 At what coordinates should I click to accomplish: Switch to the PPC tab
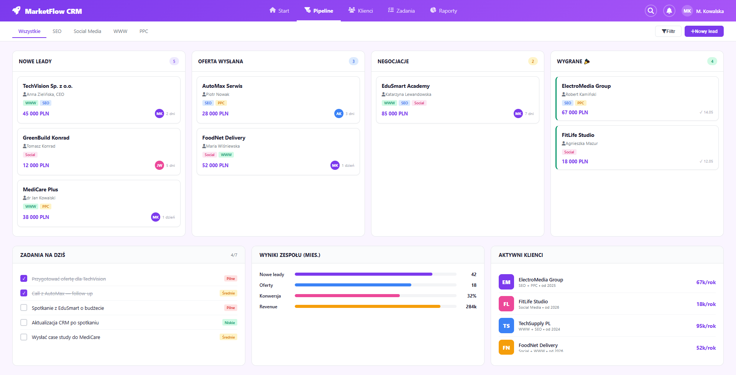(x=144, y=31)
